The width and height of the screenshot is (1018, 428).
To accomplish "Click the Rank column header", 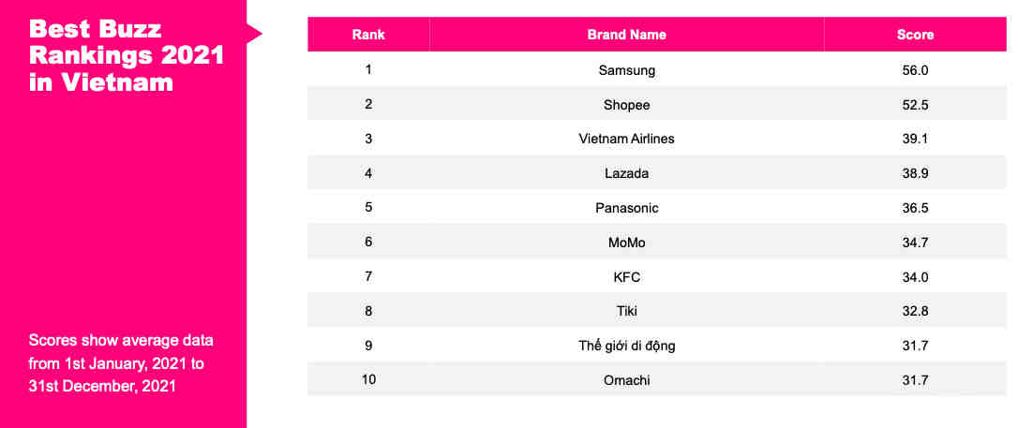I will click(x=368, y=35).
